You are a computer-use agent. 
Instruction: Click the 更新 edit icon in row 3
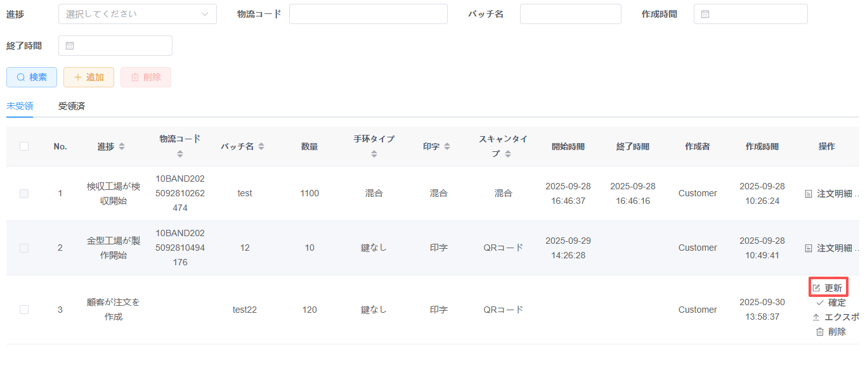817,288
